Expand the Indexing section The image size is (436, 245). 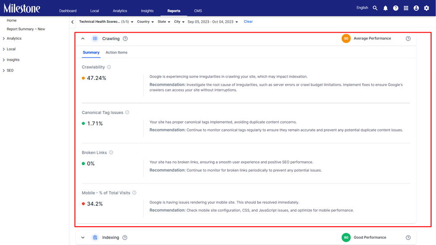[x=83, y=237]
